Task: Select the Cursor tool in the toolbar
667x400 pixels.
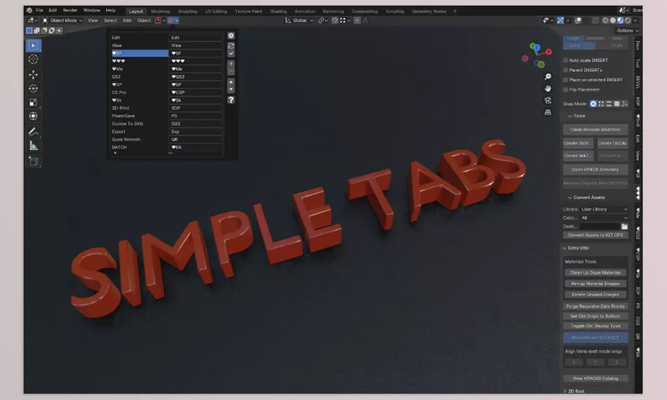Action: (33, 60)
